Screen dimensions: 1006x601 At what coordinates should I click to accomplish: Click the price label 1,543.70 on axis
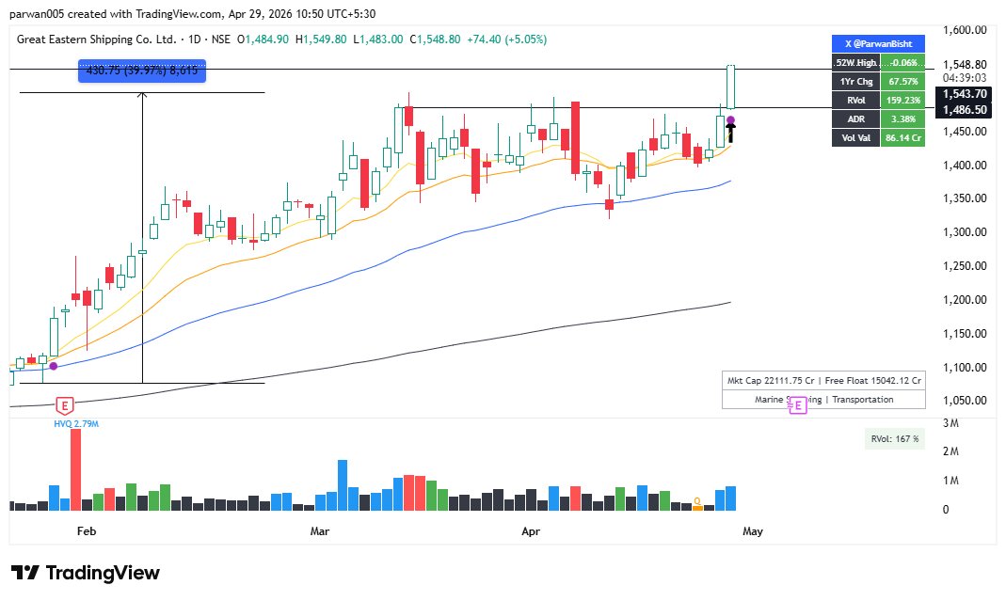click(x=965, y=94)
